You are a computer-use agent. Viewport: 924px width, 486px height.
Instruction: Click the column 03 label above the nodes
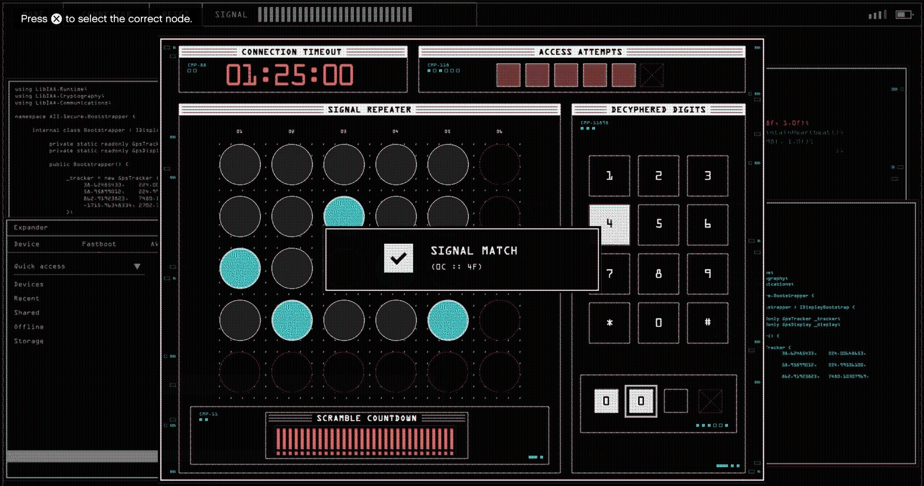tap(343, 132)
